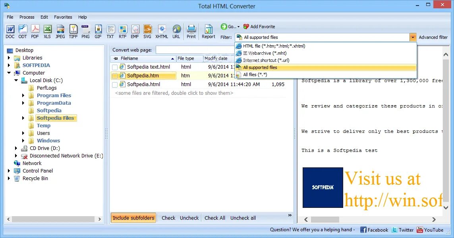Collapse the Computer tree node

[9, 73]
